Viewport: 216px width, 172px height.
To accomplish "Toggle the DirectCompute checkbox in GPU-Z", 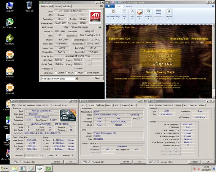I will 85,73.
